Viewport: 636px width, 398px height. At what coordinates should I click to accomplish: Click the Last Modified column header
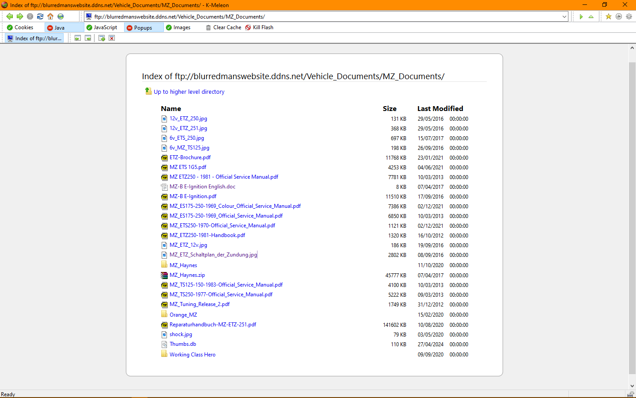point(440,108)
